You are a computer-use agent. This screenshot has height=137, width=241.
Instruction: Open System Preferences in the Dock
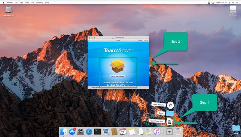pos(81,132)
